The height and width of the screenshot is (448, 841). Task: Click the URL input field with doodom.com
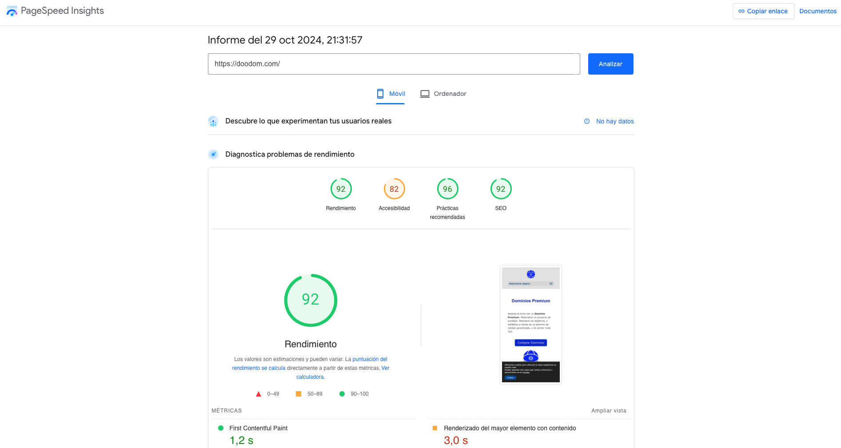click(394, 64)
